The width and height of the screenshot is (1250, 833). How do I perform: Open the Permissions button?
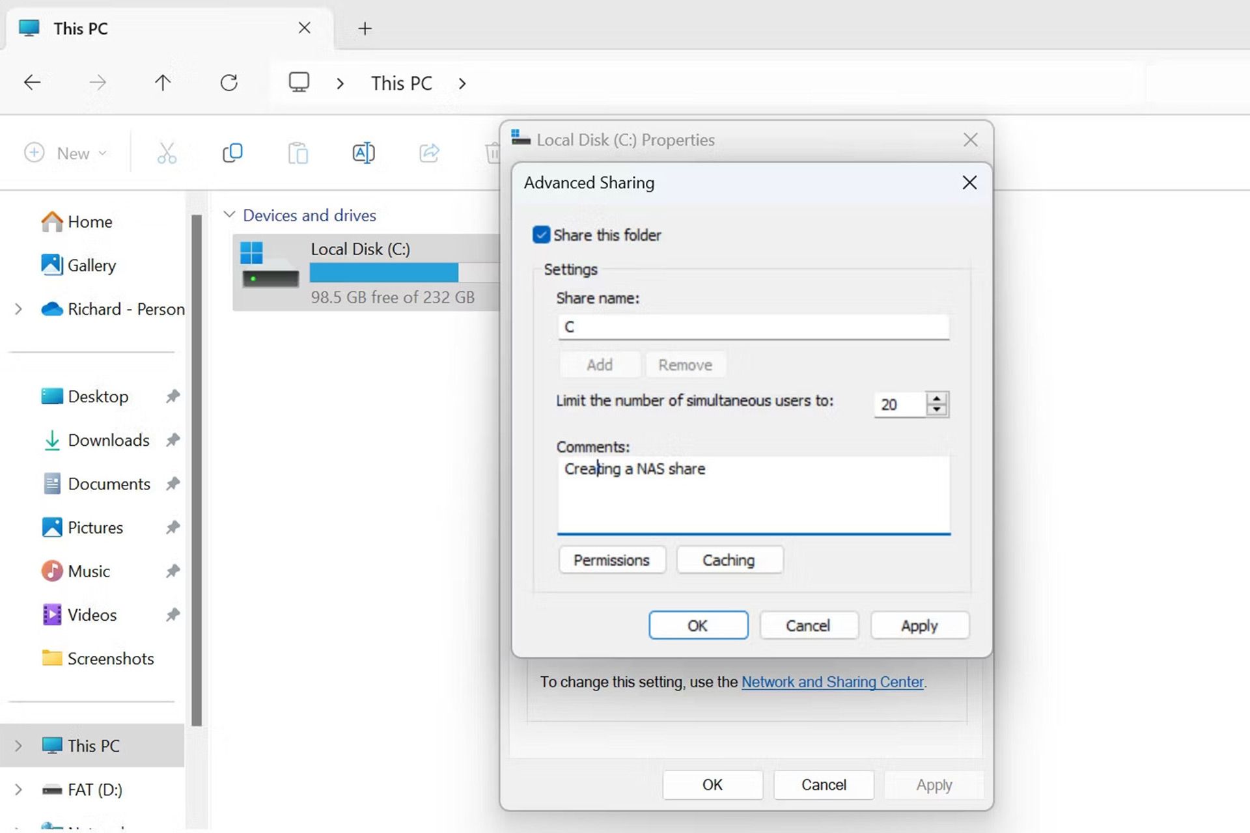click(611, 560)
